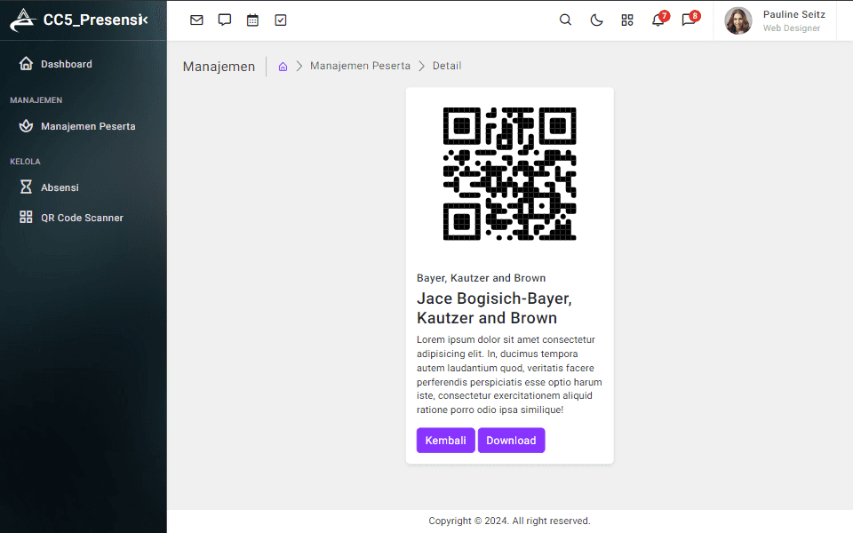This screenshot has height=533, width=853.
Task: Open the mail envelope icon in top bar
Action: click(196, 20)
